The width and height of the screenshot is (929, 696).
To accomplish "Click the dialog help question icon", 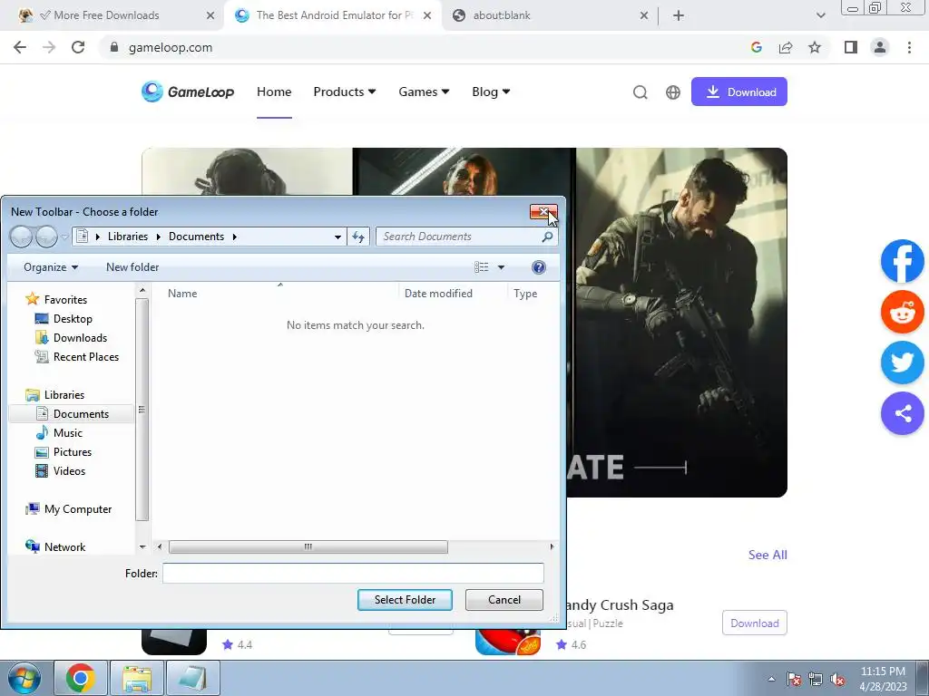I will 539,267.
